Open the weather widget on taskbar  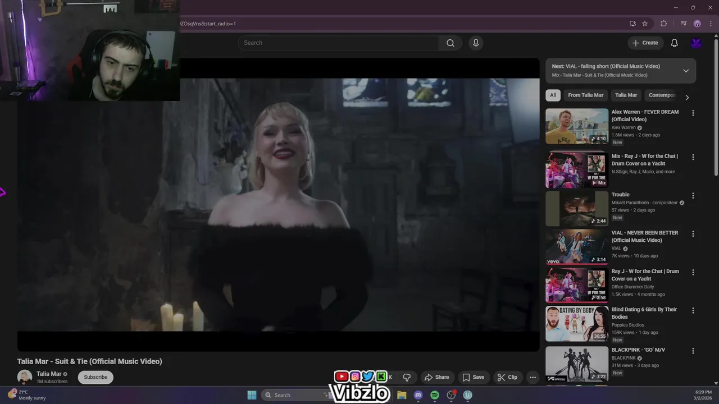click(x=26, y=395)
